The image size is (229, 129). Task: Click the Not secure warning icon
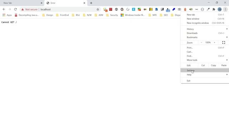[x=23, y=9]
